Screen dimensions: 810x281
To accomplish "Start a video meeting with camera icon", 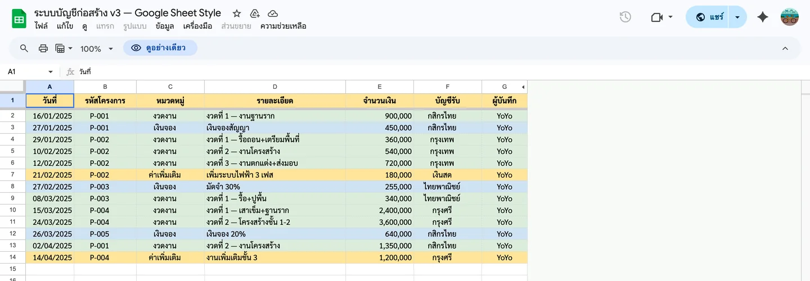I will [x=656, y=17].
